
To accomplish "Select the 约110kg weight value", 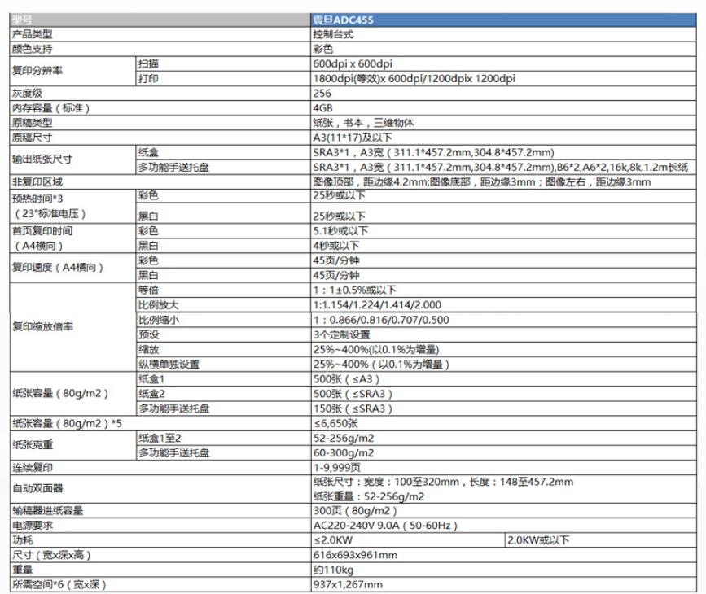I will pos(332,570).
